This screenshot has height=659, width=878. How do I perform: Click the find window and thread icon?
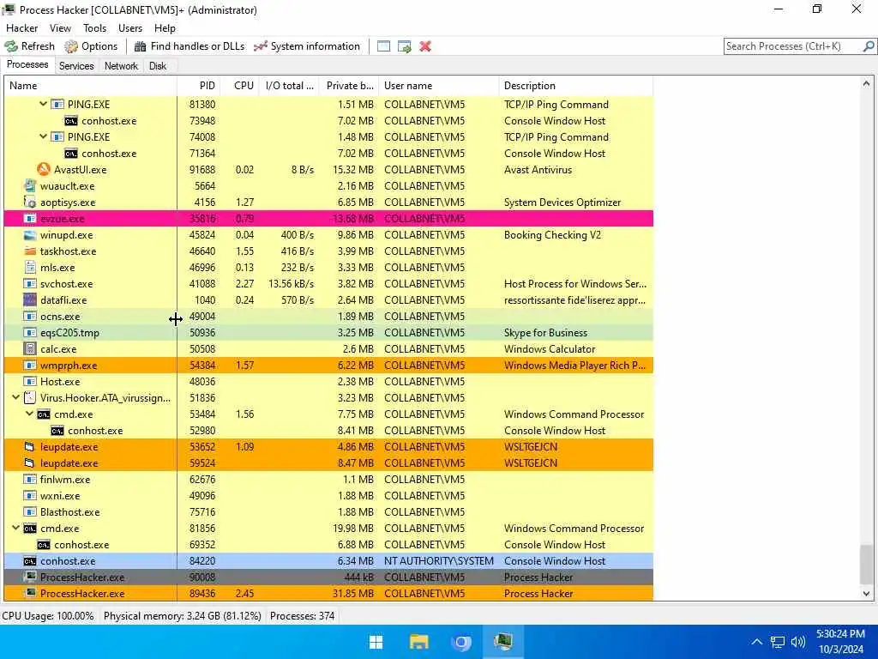405,46
